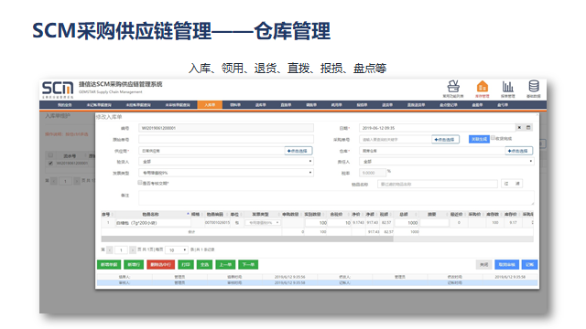Open the calendar picker icon for 日期
This screenshot has height=329, width=586.
click(x=528, y=128)
